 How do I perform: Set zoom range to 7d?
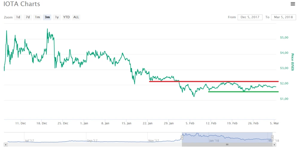(x=28, y=17)
